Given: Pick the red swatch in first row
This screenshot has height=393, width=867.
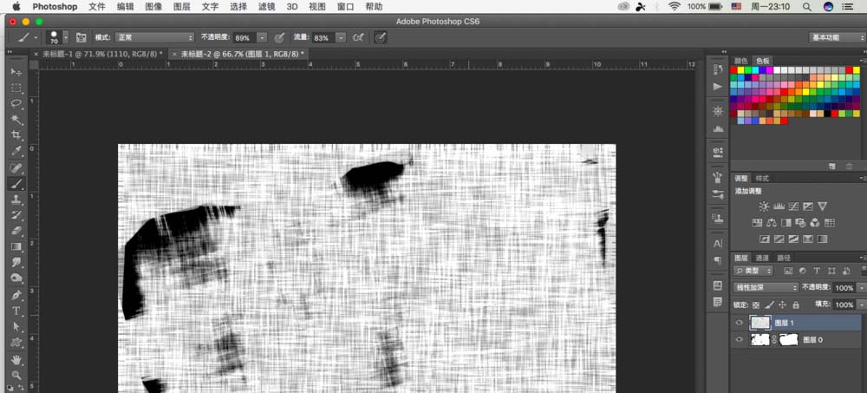Looking at the screenshot, I should click(x=733, y=70).
